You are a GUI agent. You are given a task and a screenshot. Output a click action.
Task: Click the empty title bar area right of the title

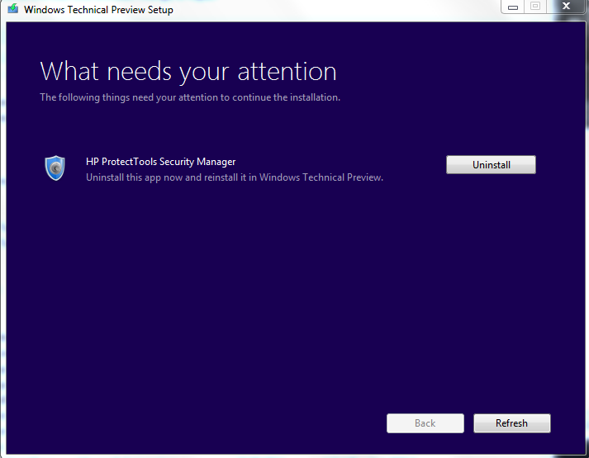(330, 11)
